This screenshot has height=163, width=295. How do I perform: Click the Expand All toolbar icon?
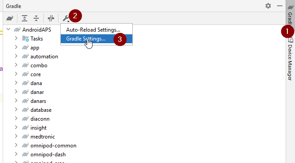[x=25, y=18]
